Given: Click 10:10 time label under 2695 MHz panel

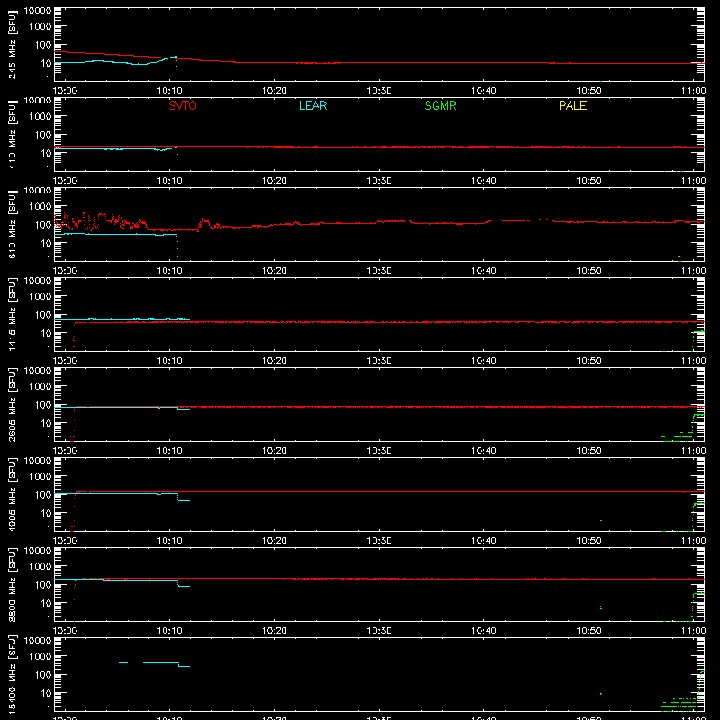Looking at the screenshot, I should (x=170, y=451).
